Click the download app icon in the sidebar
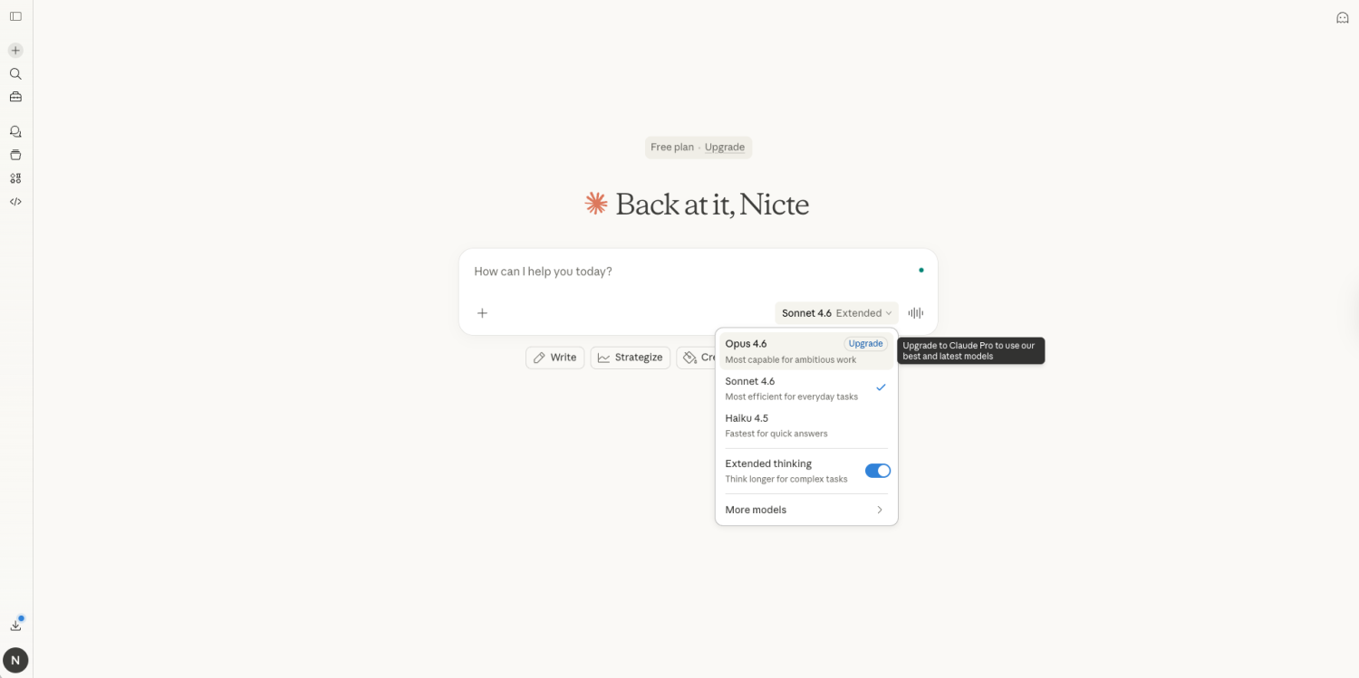1359x678 pixels. tap(15, 625)
